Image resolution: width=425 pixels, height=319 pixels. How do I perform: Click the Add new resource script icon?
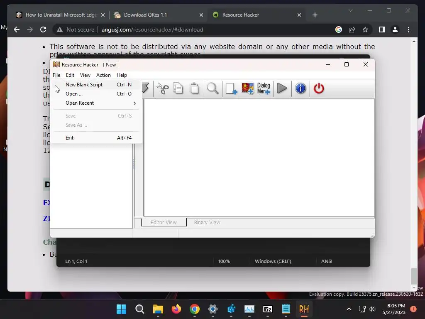[x=231, y=88]
